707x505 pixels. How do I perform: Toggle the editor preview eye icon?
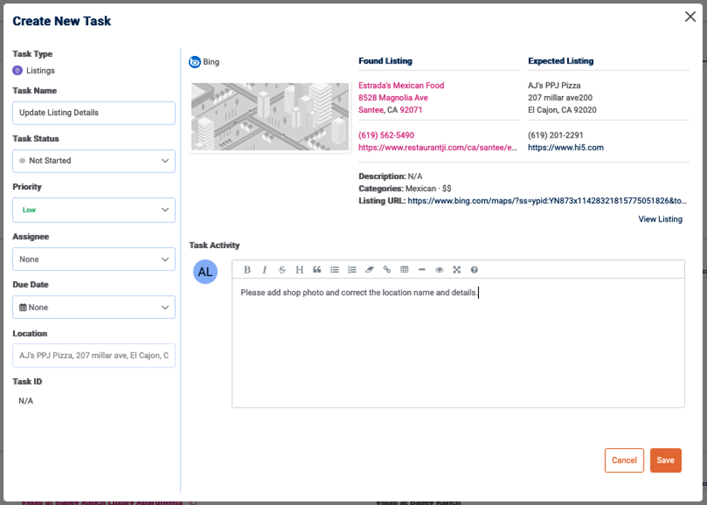coord(439,270)
